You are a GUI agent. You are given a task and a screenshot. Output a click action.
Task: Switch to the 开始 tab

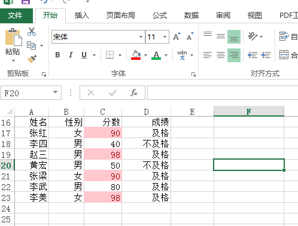(x=50, y=16)
